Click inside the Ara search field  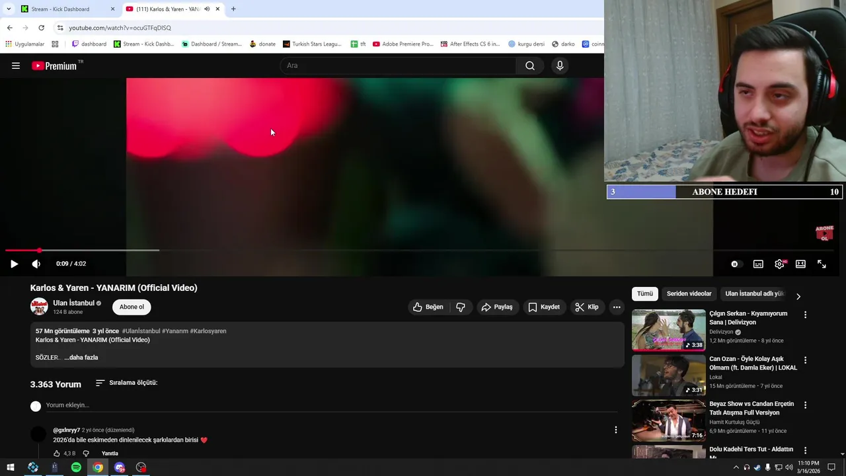[x=399, y=65]
